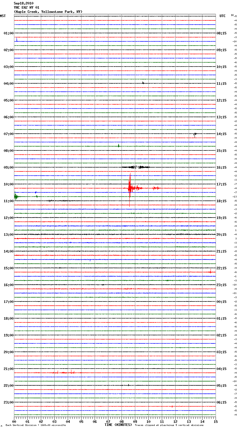Screen dimensions: 238x429
Task: Click the DC offset column header
Action: point(232,15)
